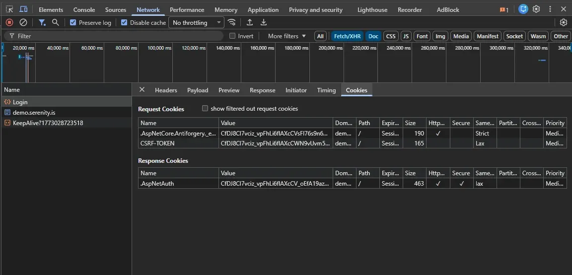Import HAR file with upload arrow

[x=250, y=23]
